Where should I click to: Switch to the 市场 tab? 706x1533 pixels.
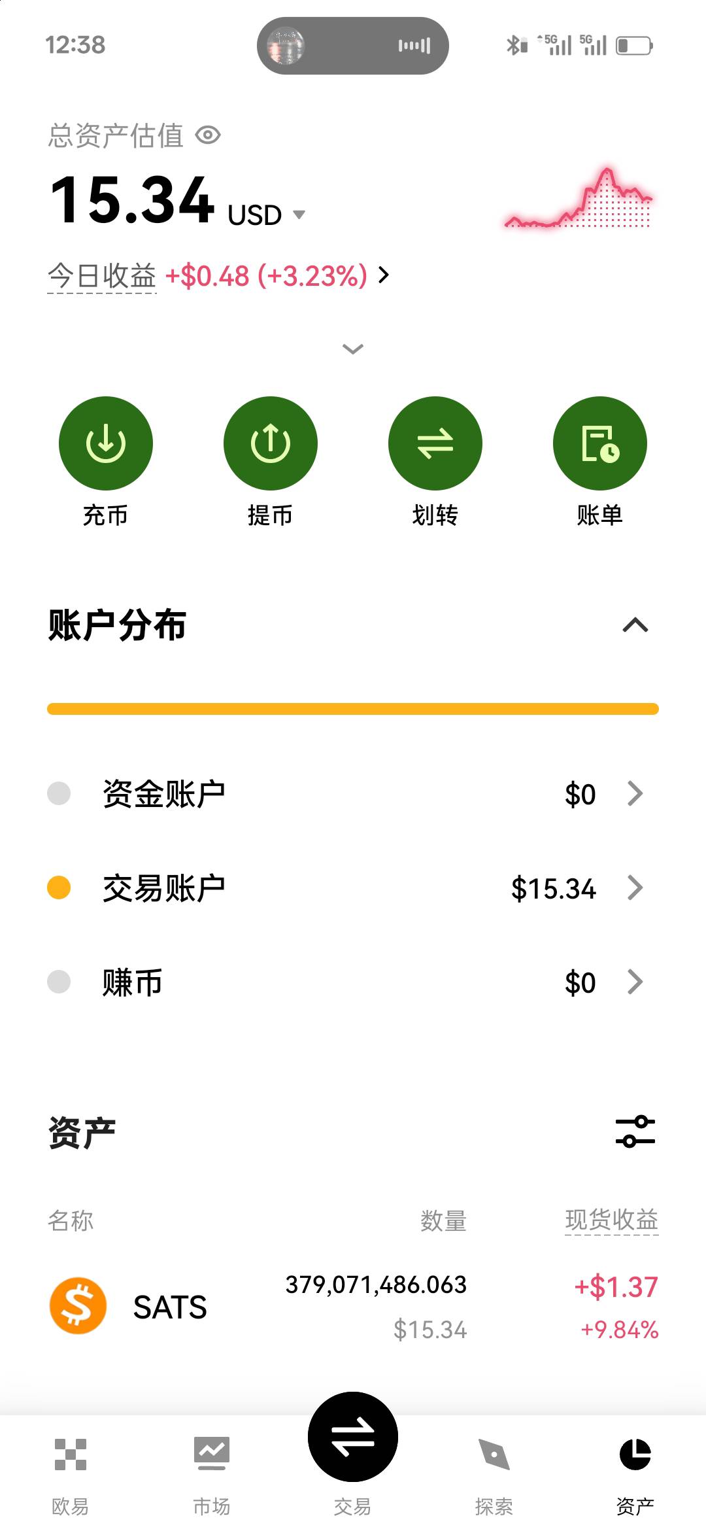(x=211, y=1474)
